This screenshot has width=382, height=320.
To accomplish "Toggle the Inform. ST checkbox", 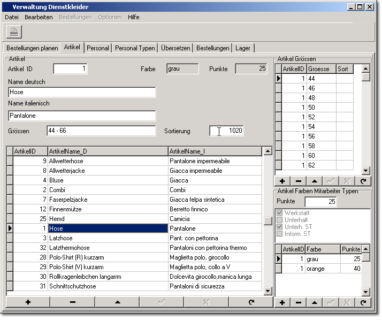I will pyautogui.click(x=279, y=233).
